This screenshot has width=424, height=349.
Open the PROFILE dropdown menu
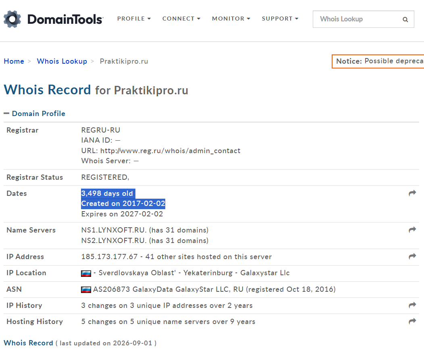tap(134, 19)
